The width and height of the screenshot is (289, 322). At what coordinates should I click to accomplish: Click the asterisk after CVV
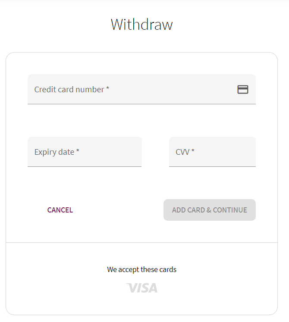coord(193,151)
